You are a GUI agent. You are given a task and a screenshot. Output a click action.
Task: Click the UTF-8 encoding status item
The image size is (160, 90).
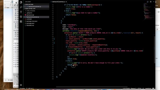click(139, 88)
